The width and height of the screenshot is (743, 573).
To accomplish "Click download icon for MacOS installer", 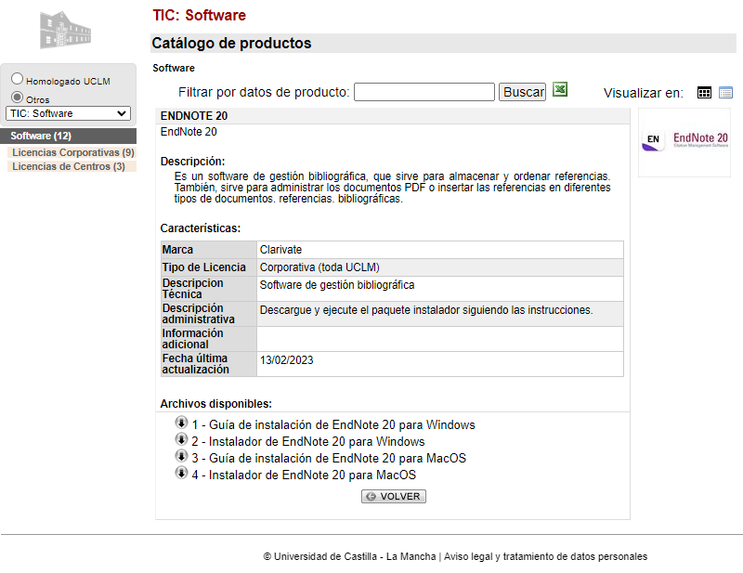I will 181,473.
